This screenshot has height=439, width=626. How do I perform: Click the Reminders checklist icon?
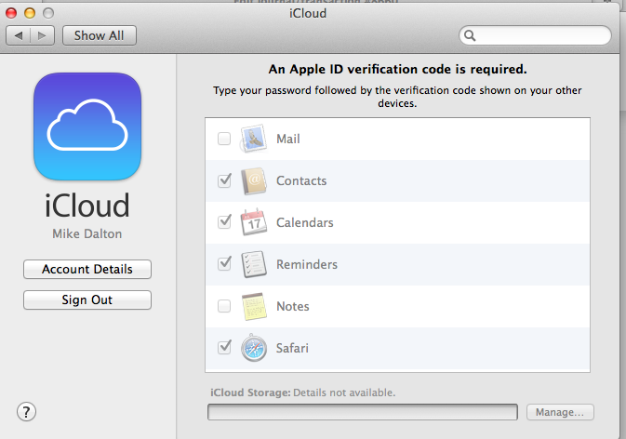tap(254, 264)
